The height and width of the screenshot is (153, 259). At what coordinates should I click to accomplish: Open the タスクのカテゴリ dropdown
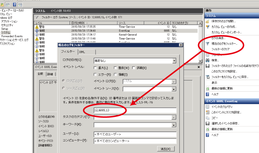174,117
